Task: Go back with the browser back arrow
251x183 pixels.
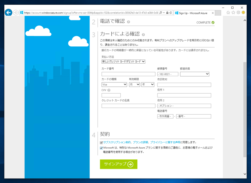Action: click(x=8, y=13)
